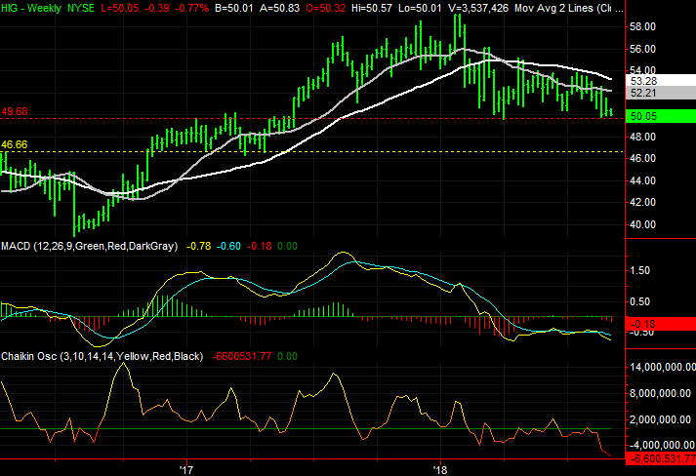Click the red -6,600,531.77 Chaikin value tag
Image resolution: width=696 pixels, height=476 pixels.
coord(660,457)
